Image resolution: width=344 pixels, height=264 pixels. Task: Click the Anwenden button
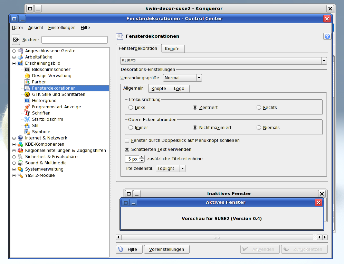(x=260, y=249)
